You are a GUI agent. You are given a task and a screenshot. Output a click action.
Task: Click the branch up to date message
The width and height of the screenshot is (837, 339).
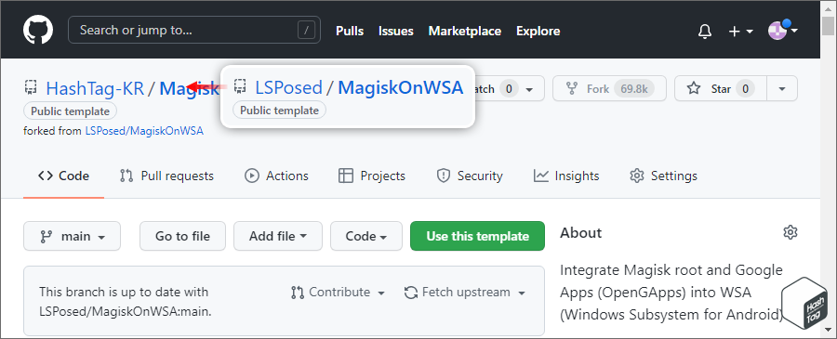126,302
